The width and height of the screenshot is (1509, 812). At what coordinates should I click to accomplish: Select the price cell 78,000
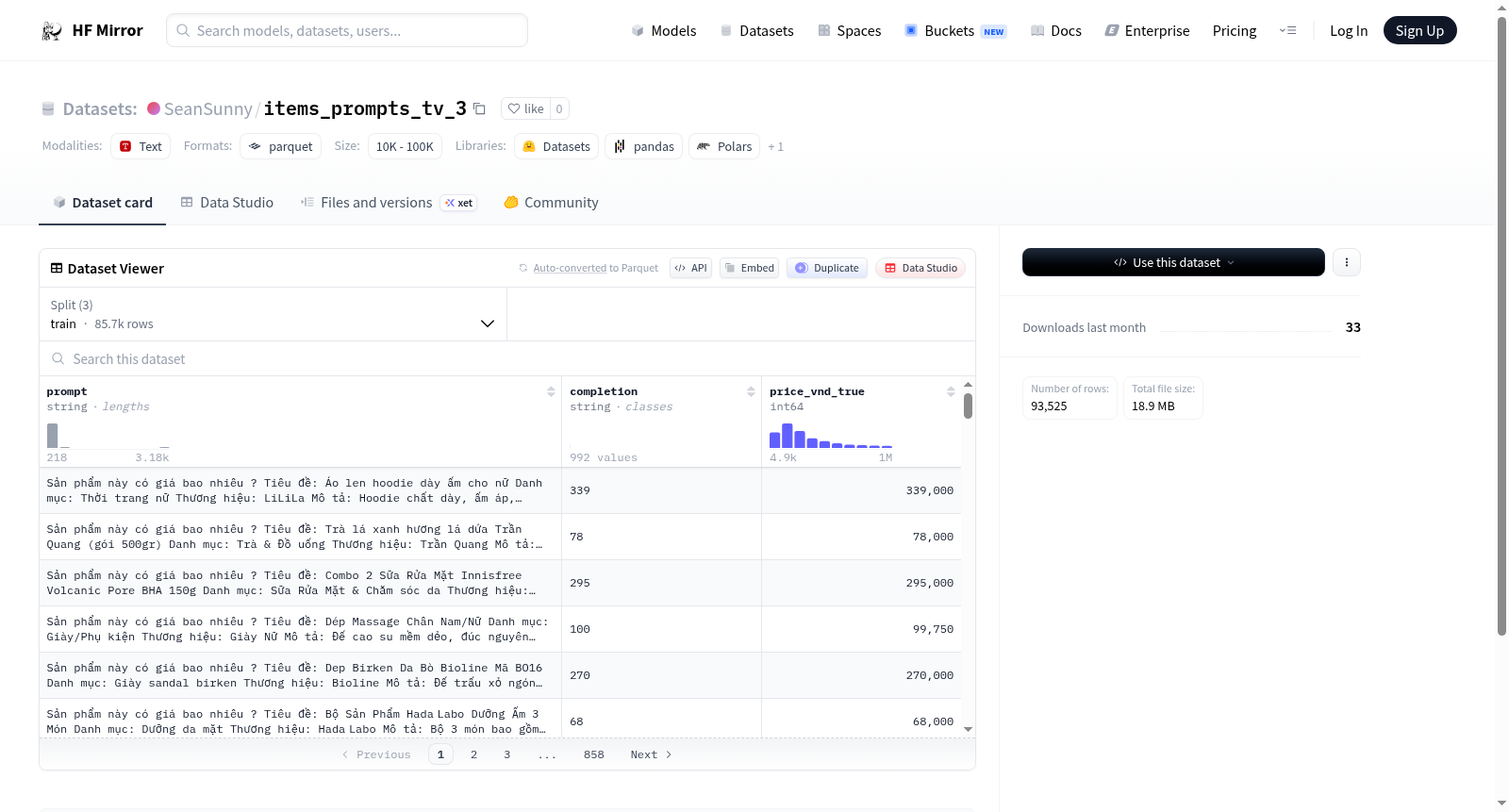coord(861,537)
